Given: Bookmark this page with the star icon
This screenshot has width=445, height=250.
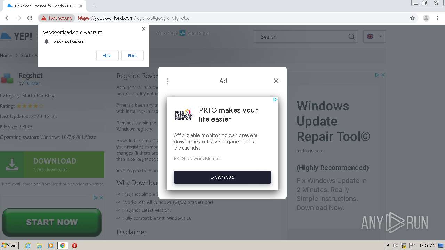Looking at the screenshot, I should point(412,18).
